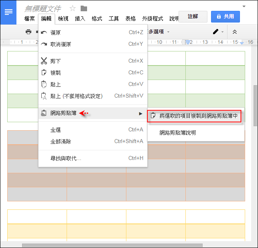The width and height of the screenshot is (258, 248).
Task: Open the 工具 menu
Action: 114,18
